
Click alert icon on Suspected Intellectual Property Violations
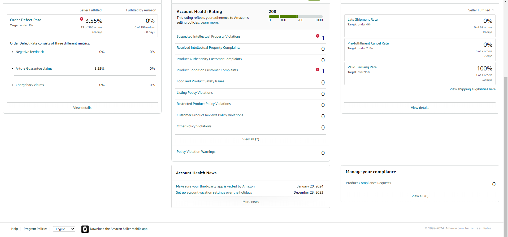coord(318,36)
